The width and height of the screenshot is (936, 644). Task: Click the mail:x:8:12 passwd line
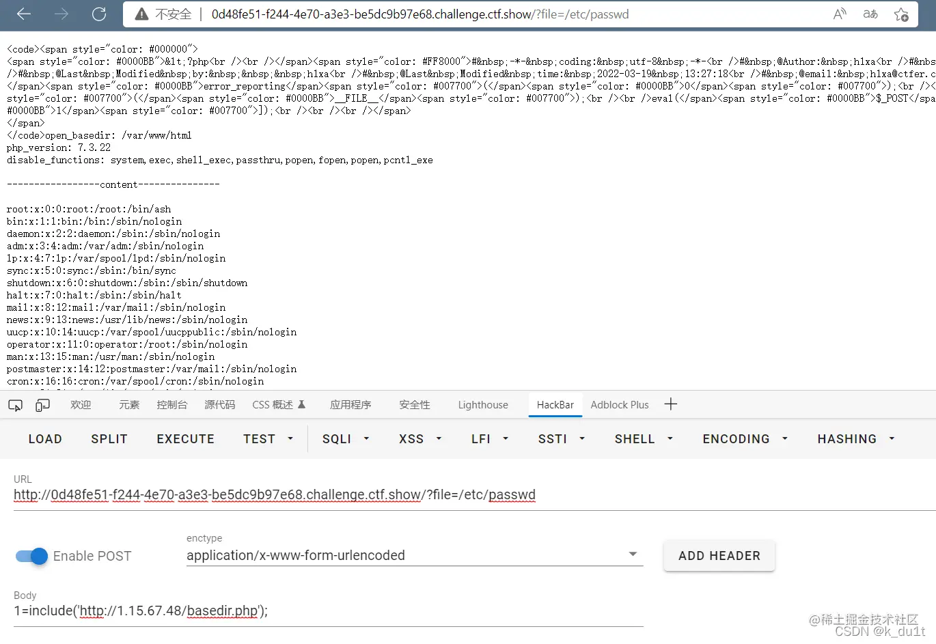(x=116, y=307)
